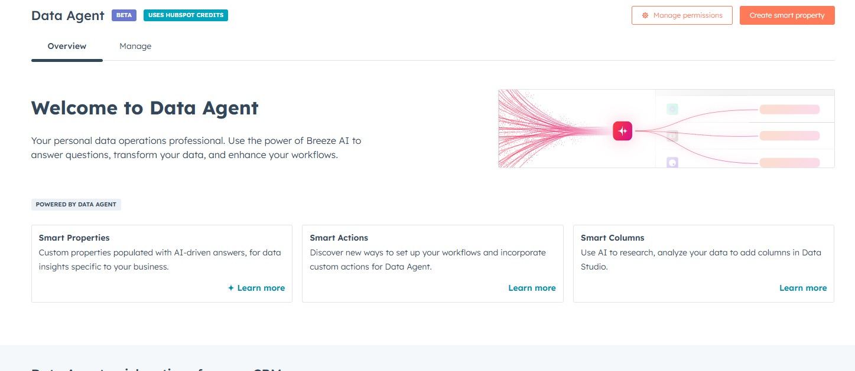The image size is (855, 371).
Task: Click the Smart Actions card title
Action: click(x=339, y=238)
